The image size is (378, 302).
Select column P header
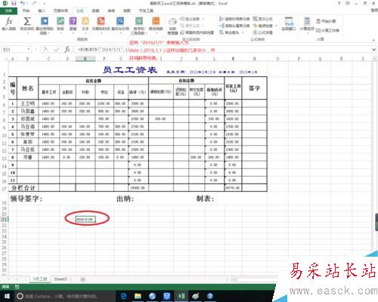(x=299, y=59)
